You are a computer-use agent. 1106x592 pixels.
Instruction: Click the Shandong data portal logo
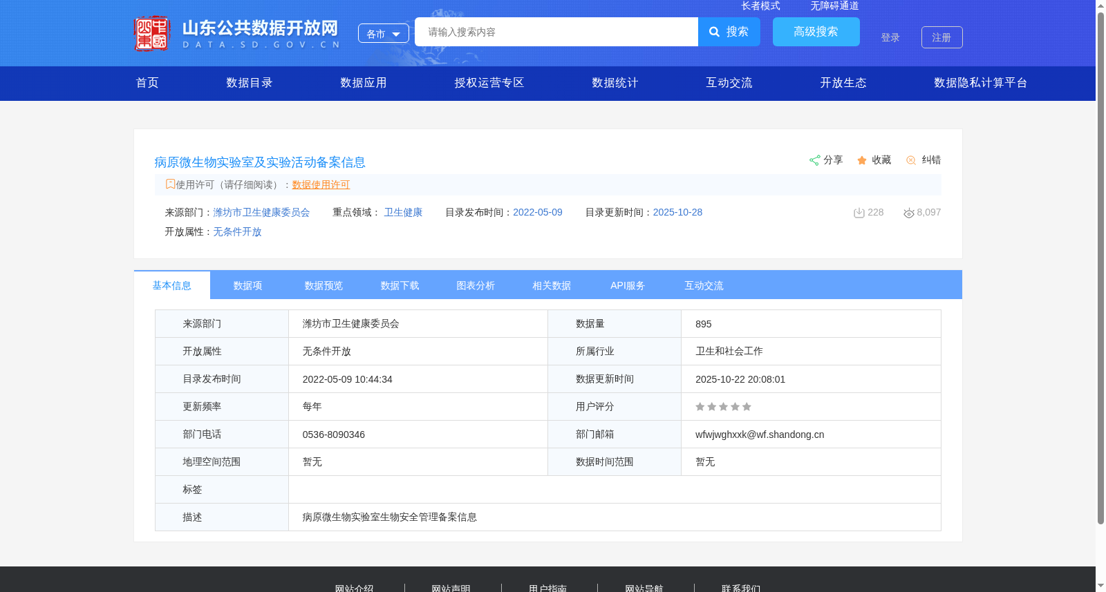point(236,33)
